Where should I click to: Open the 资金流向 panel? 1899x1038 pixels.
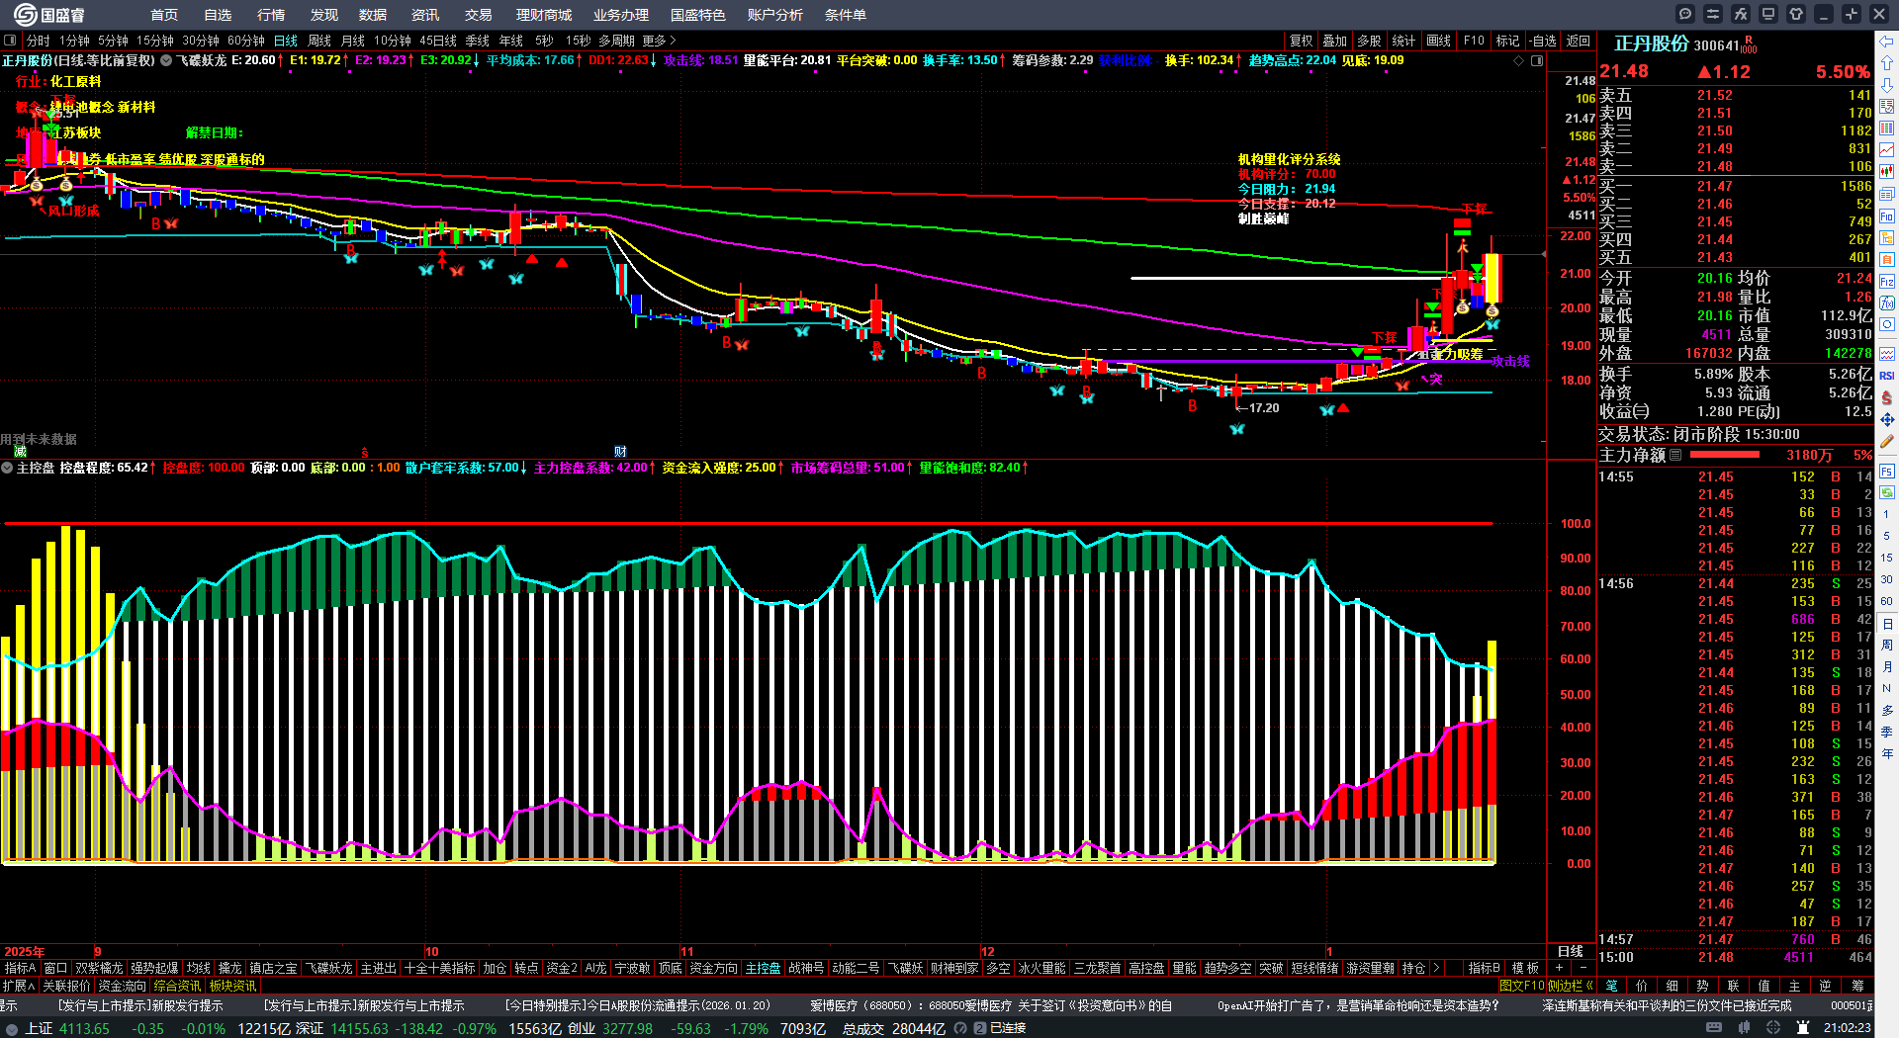[x=123, y=986]
